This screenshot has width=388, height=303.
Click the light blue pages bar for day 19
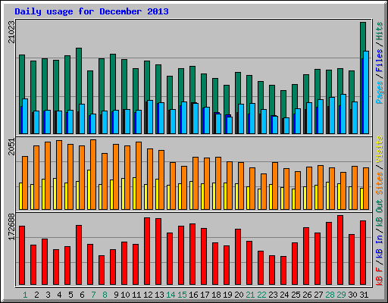pos(230,125)
